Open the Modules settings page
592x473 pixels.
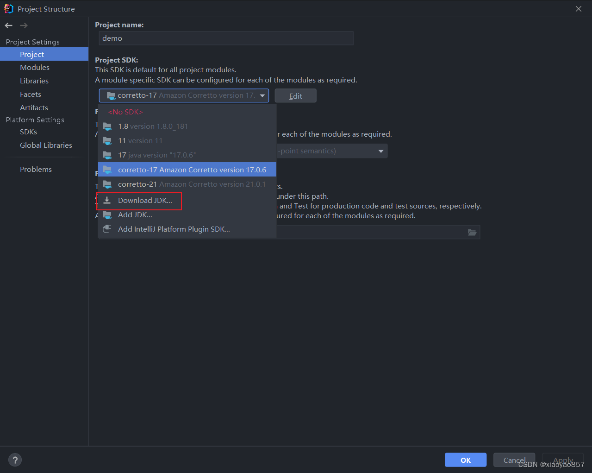(x=44, y=68)
